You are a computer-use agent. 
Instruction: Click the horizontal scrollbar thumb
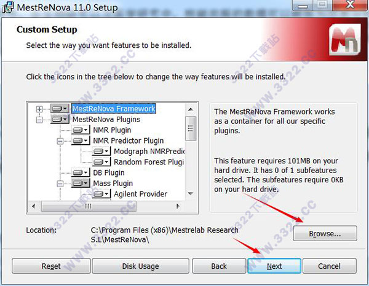[89, 206]
